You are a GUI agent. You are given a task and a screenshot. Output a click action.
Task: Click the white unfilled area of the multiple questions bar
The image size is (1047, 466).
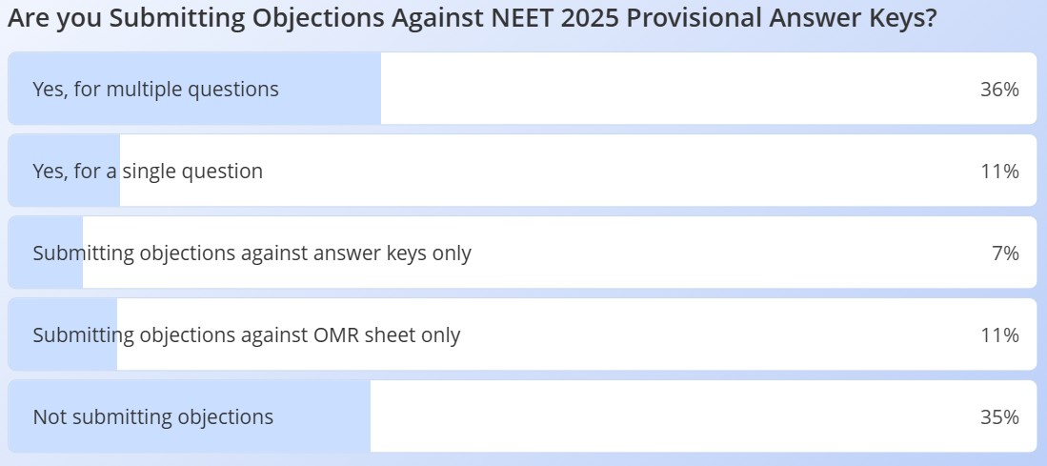667,90
